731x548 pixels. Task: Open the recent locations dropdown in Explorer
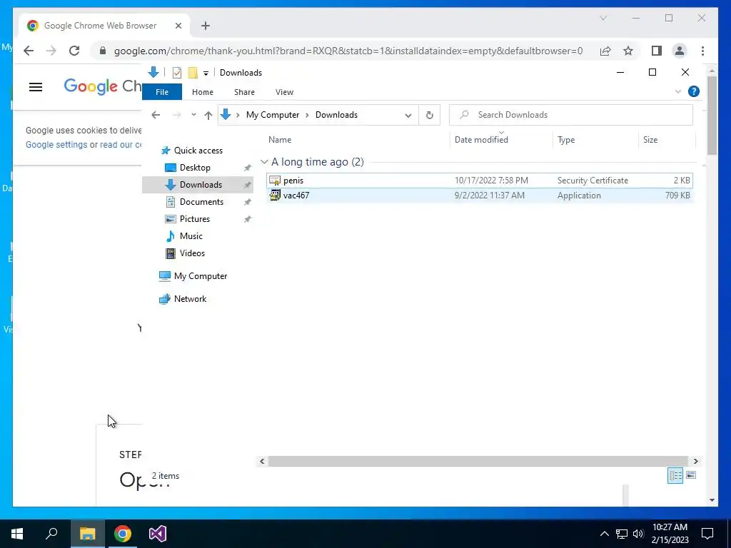tap(193, 115)
